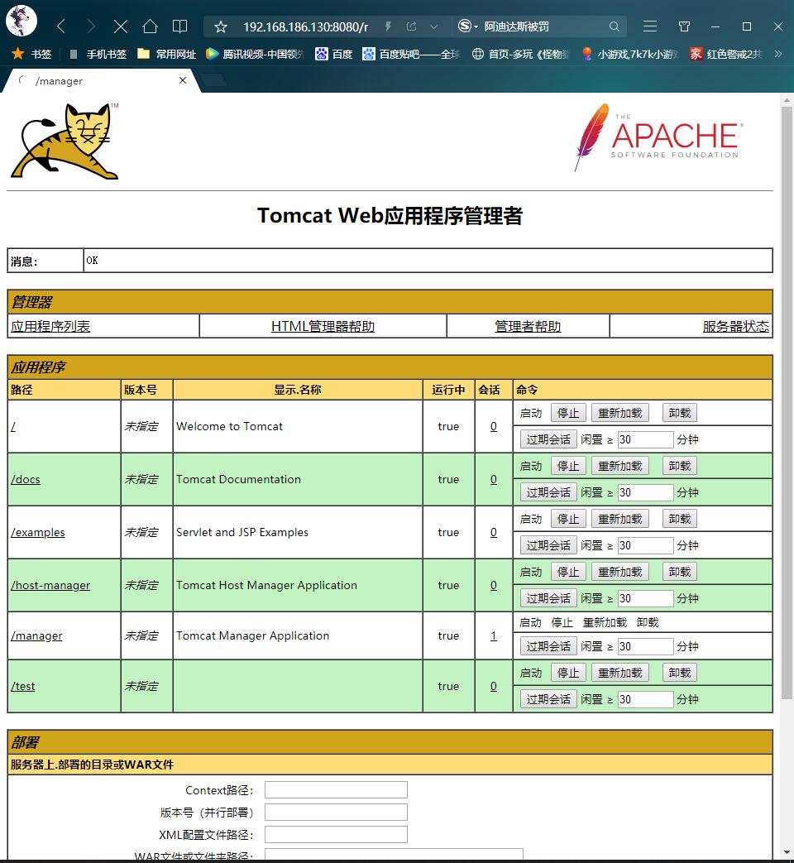Click the new tab button
Image resolution: width=794 pixels, height=863 pixels.
pyautogui.click(x=213, y=80)
